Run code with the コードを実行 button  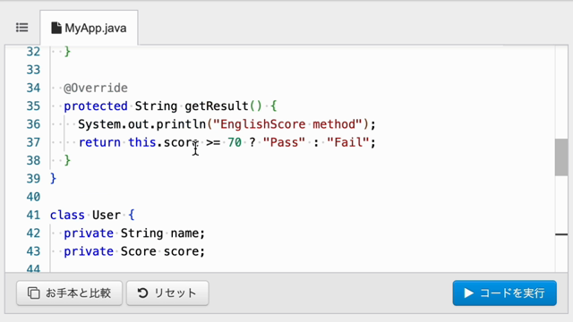tap(504, 292)
